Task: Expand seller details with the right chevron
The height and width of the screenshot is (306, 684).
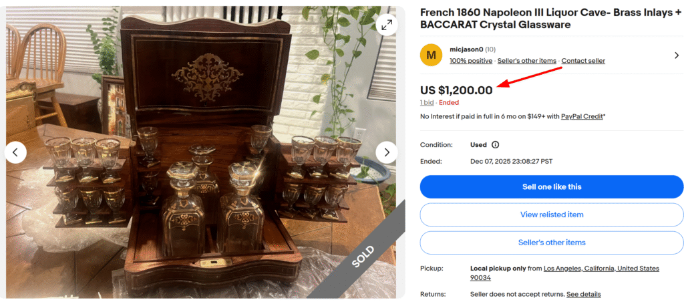Action: pyautogui.click(x=676, y=55)
